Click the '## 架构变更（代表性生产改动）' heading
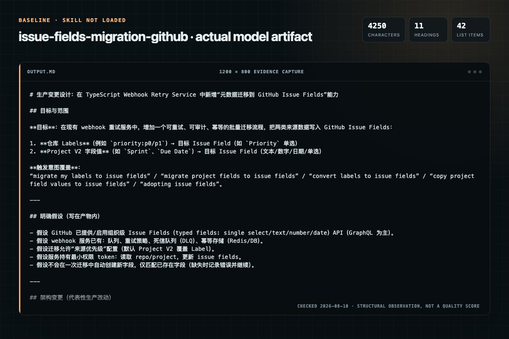The height and width of the screenshot is (339, 509). click(70, 297)
